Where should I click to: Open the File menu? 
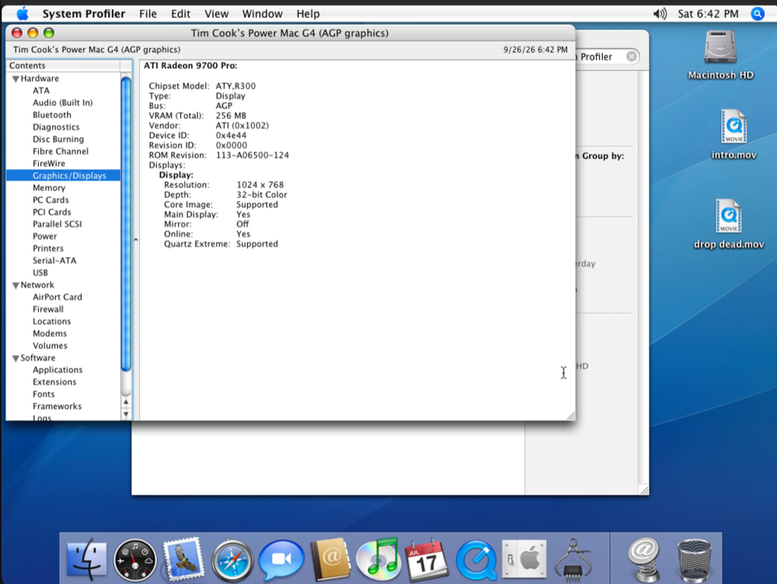pyautogui.click(x=148, y=14)
